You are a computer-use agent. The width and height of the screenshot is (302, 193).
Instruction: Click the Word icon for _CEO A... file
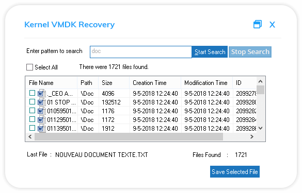click(x=42, y=93)
